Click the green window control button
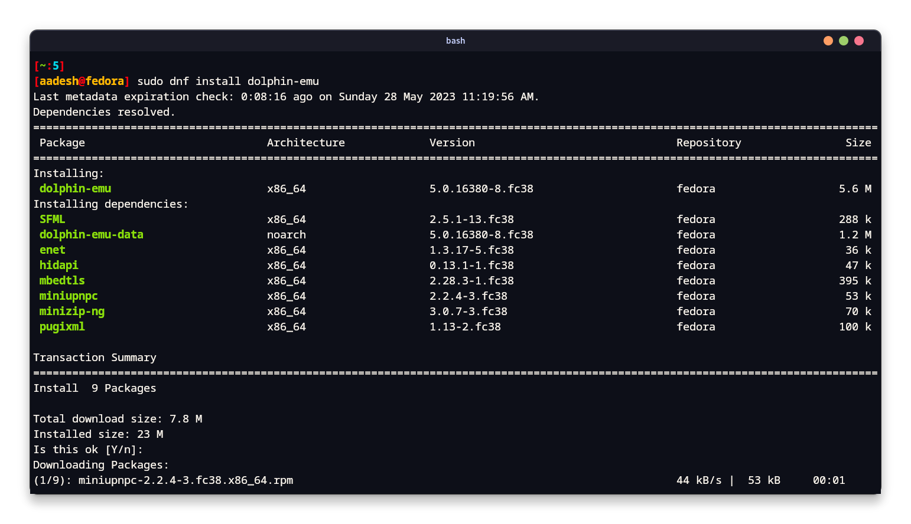 [843, 41]
